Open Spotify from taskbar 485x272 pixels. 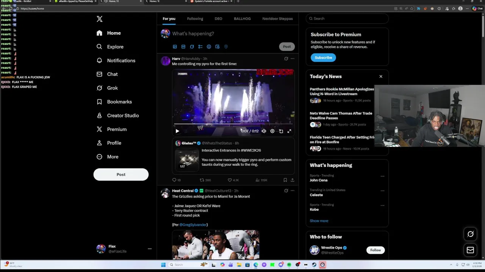click(x=289, y=265)
